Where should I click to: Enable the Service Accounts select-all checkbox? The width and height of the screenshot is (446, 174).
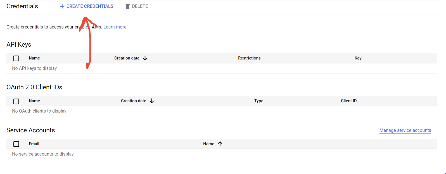16,144
